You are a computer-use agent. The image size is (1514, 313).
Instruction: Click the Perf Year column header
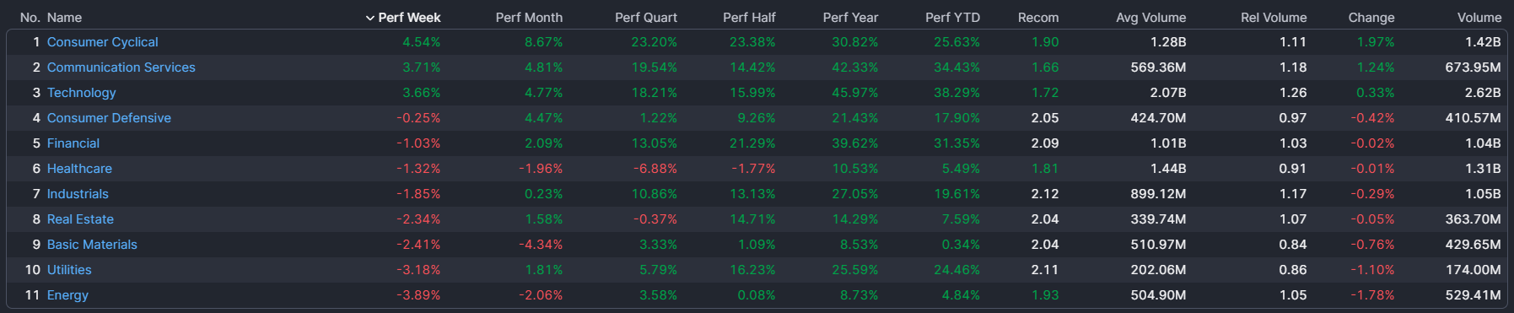pyautogui.click(x=850, y=18)
